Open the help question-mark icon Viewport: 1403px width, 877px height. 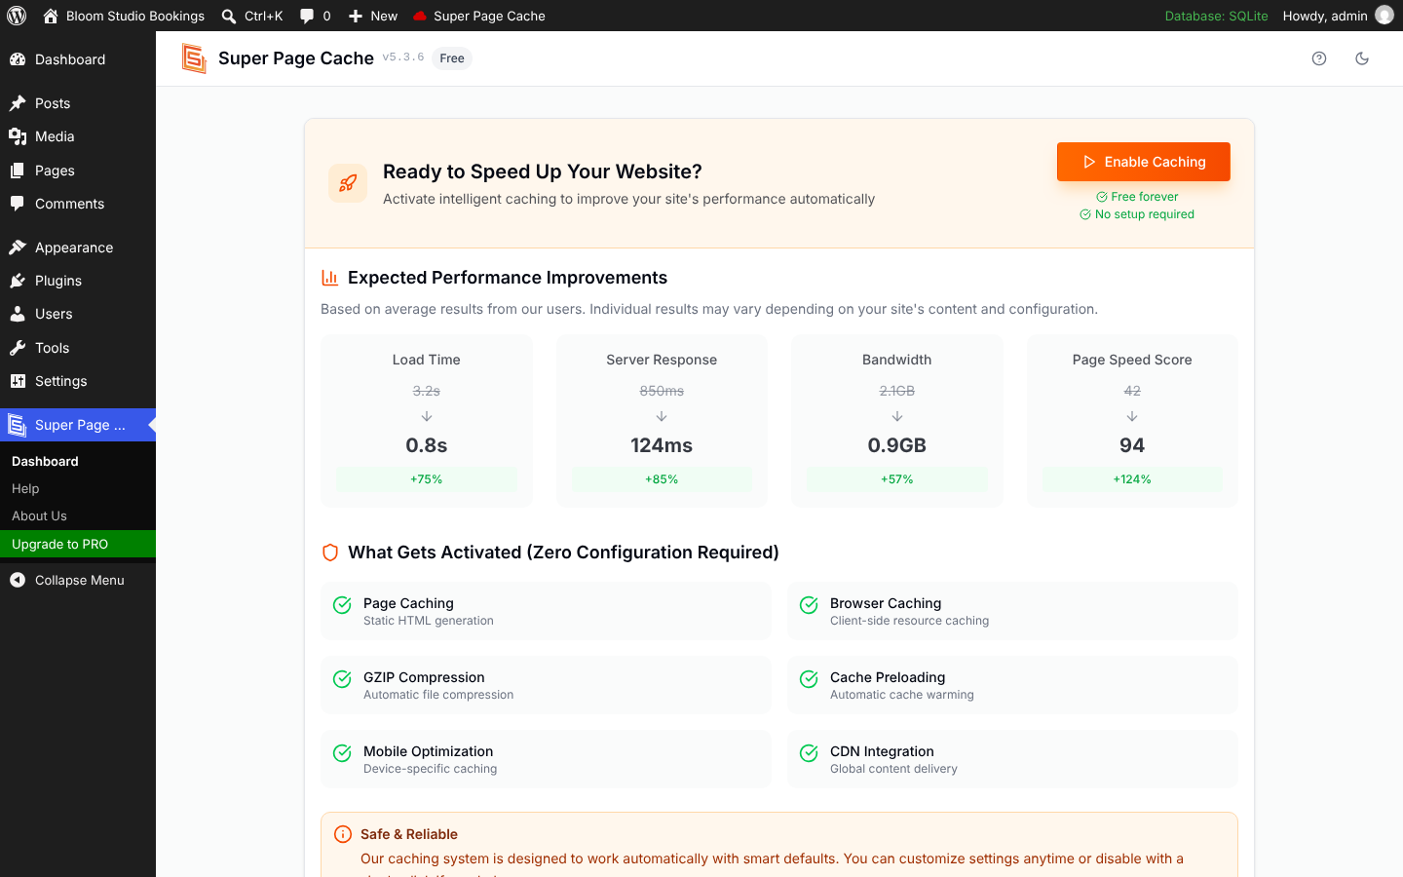tap(1319, 58)
